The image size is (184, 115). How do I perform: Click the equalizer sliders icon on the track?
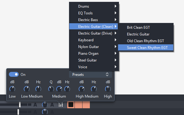(x=61, y=105)
